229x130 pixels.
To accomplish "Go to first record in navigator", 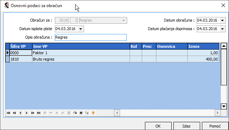I will [8, 113].
